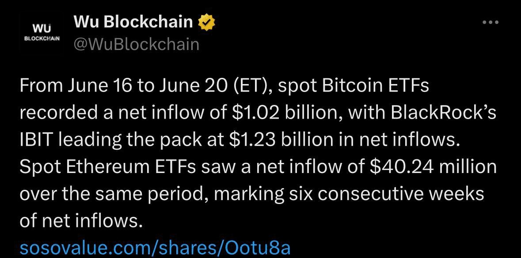This screenshot has height=258, width=521.
Task: Open the @WuBlockchain handle link
Action: coord(137,44)
